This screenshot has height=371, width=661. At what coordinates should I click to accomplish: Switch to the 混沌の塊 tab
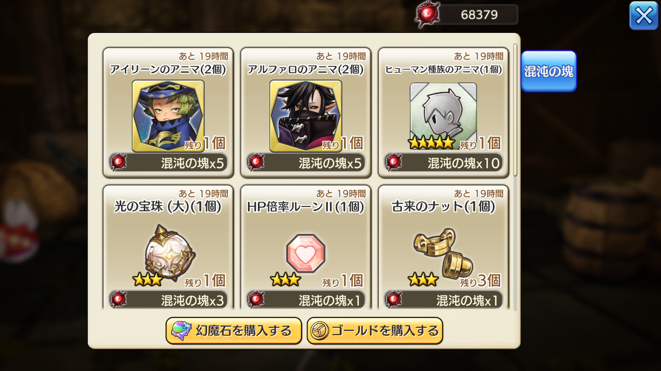point(549,71)
